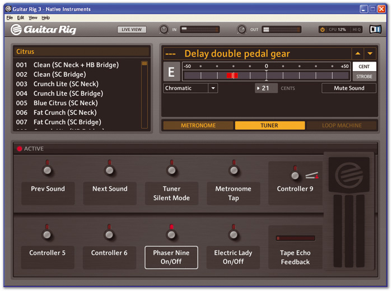
Task: Click the 21 cents value arrow
Action: [258, 88]
